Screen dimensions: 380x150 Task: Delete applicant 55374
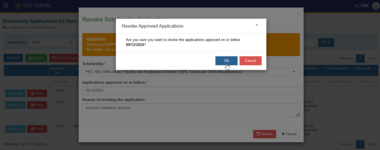click(x=37, y=105)
